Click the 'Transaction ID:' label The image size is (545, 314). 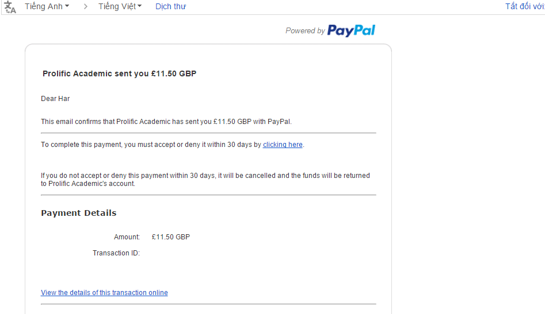(x=116, y=253)
